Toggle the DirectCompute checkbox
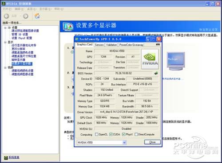Screen dimensions: 222x163 click(136, 134)
